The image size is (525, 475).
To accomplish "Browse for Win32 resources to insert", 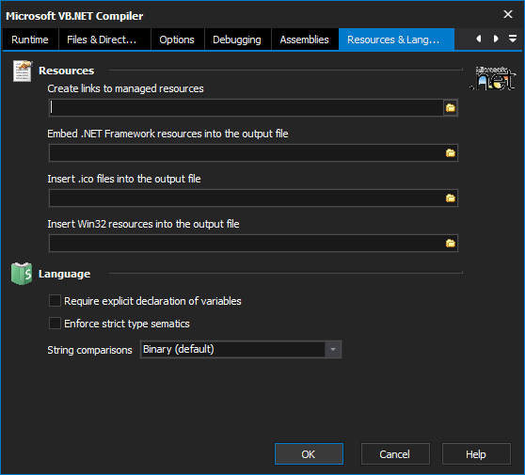I will pos(451,244).
